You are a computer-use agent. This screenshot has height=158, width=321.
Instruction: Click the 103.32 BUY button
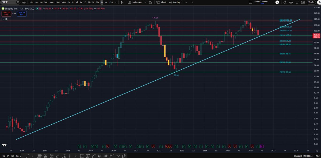(22, 14)
